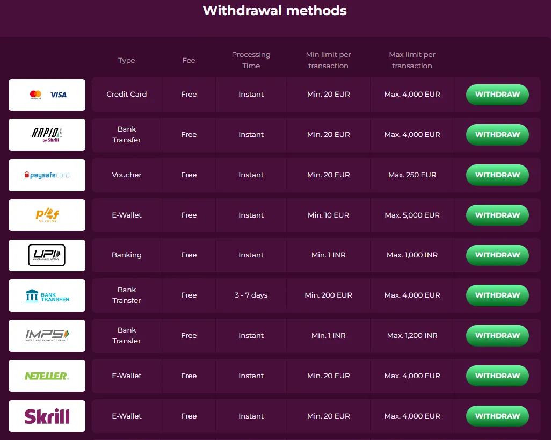Click the Bank Transfer bank icon

point(47,295)
